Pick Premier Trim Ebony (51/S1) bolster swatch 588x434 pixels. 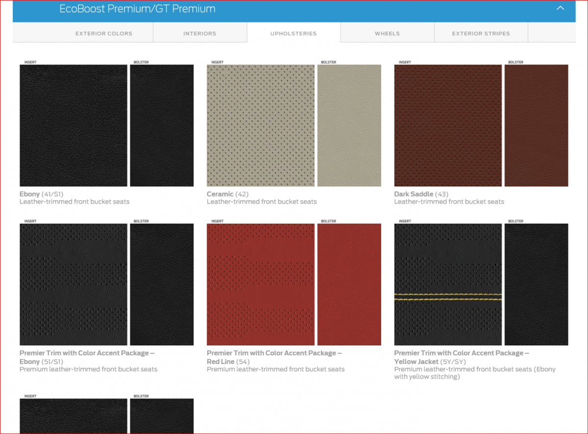coord(162,285)
